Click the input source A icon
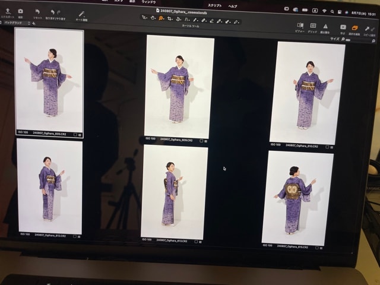This screenshot has width=380, height=285. point(315,11)
